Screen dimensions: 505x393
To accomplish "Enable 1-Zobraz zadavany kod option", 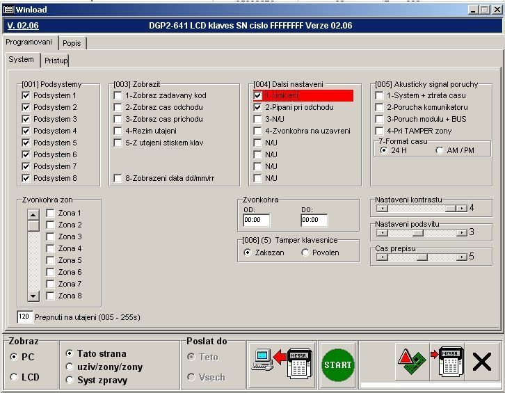I will point(118,95).
